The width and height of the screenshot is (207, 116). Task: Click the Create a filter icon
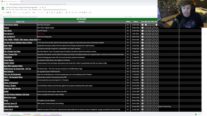click(x=87, y=13)
